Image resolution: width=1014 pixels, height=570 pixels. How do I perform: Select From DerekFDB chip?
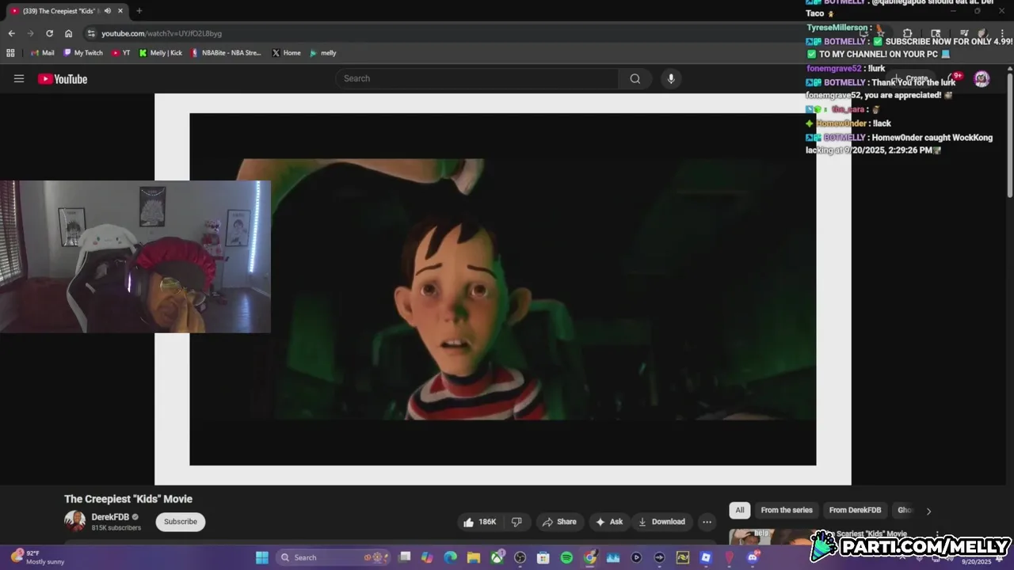coord(855,511)
